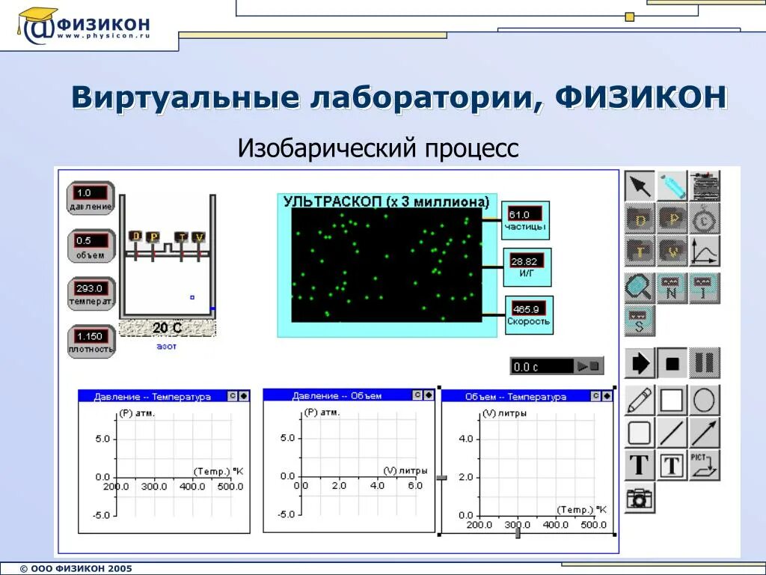766x575 pixels.
Task: Click the C button on Давление -- Температура graph
Action: [233, 396]
